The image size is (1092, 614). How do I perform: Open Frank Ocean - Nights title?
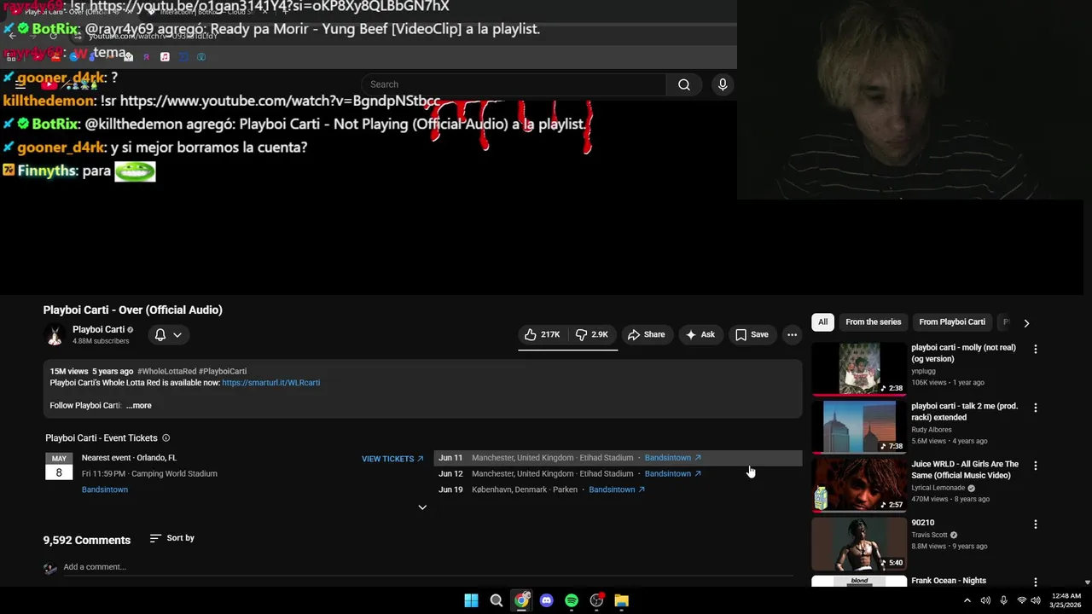pyautogui.click(x=949, y=581)
